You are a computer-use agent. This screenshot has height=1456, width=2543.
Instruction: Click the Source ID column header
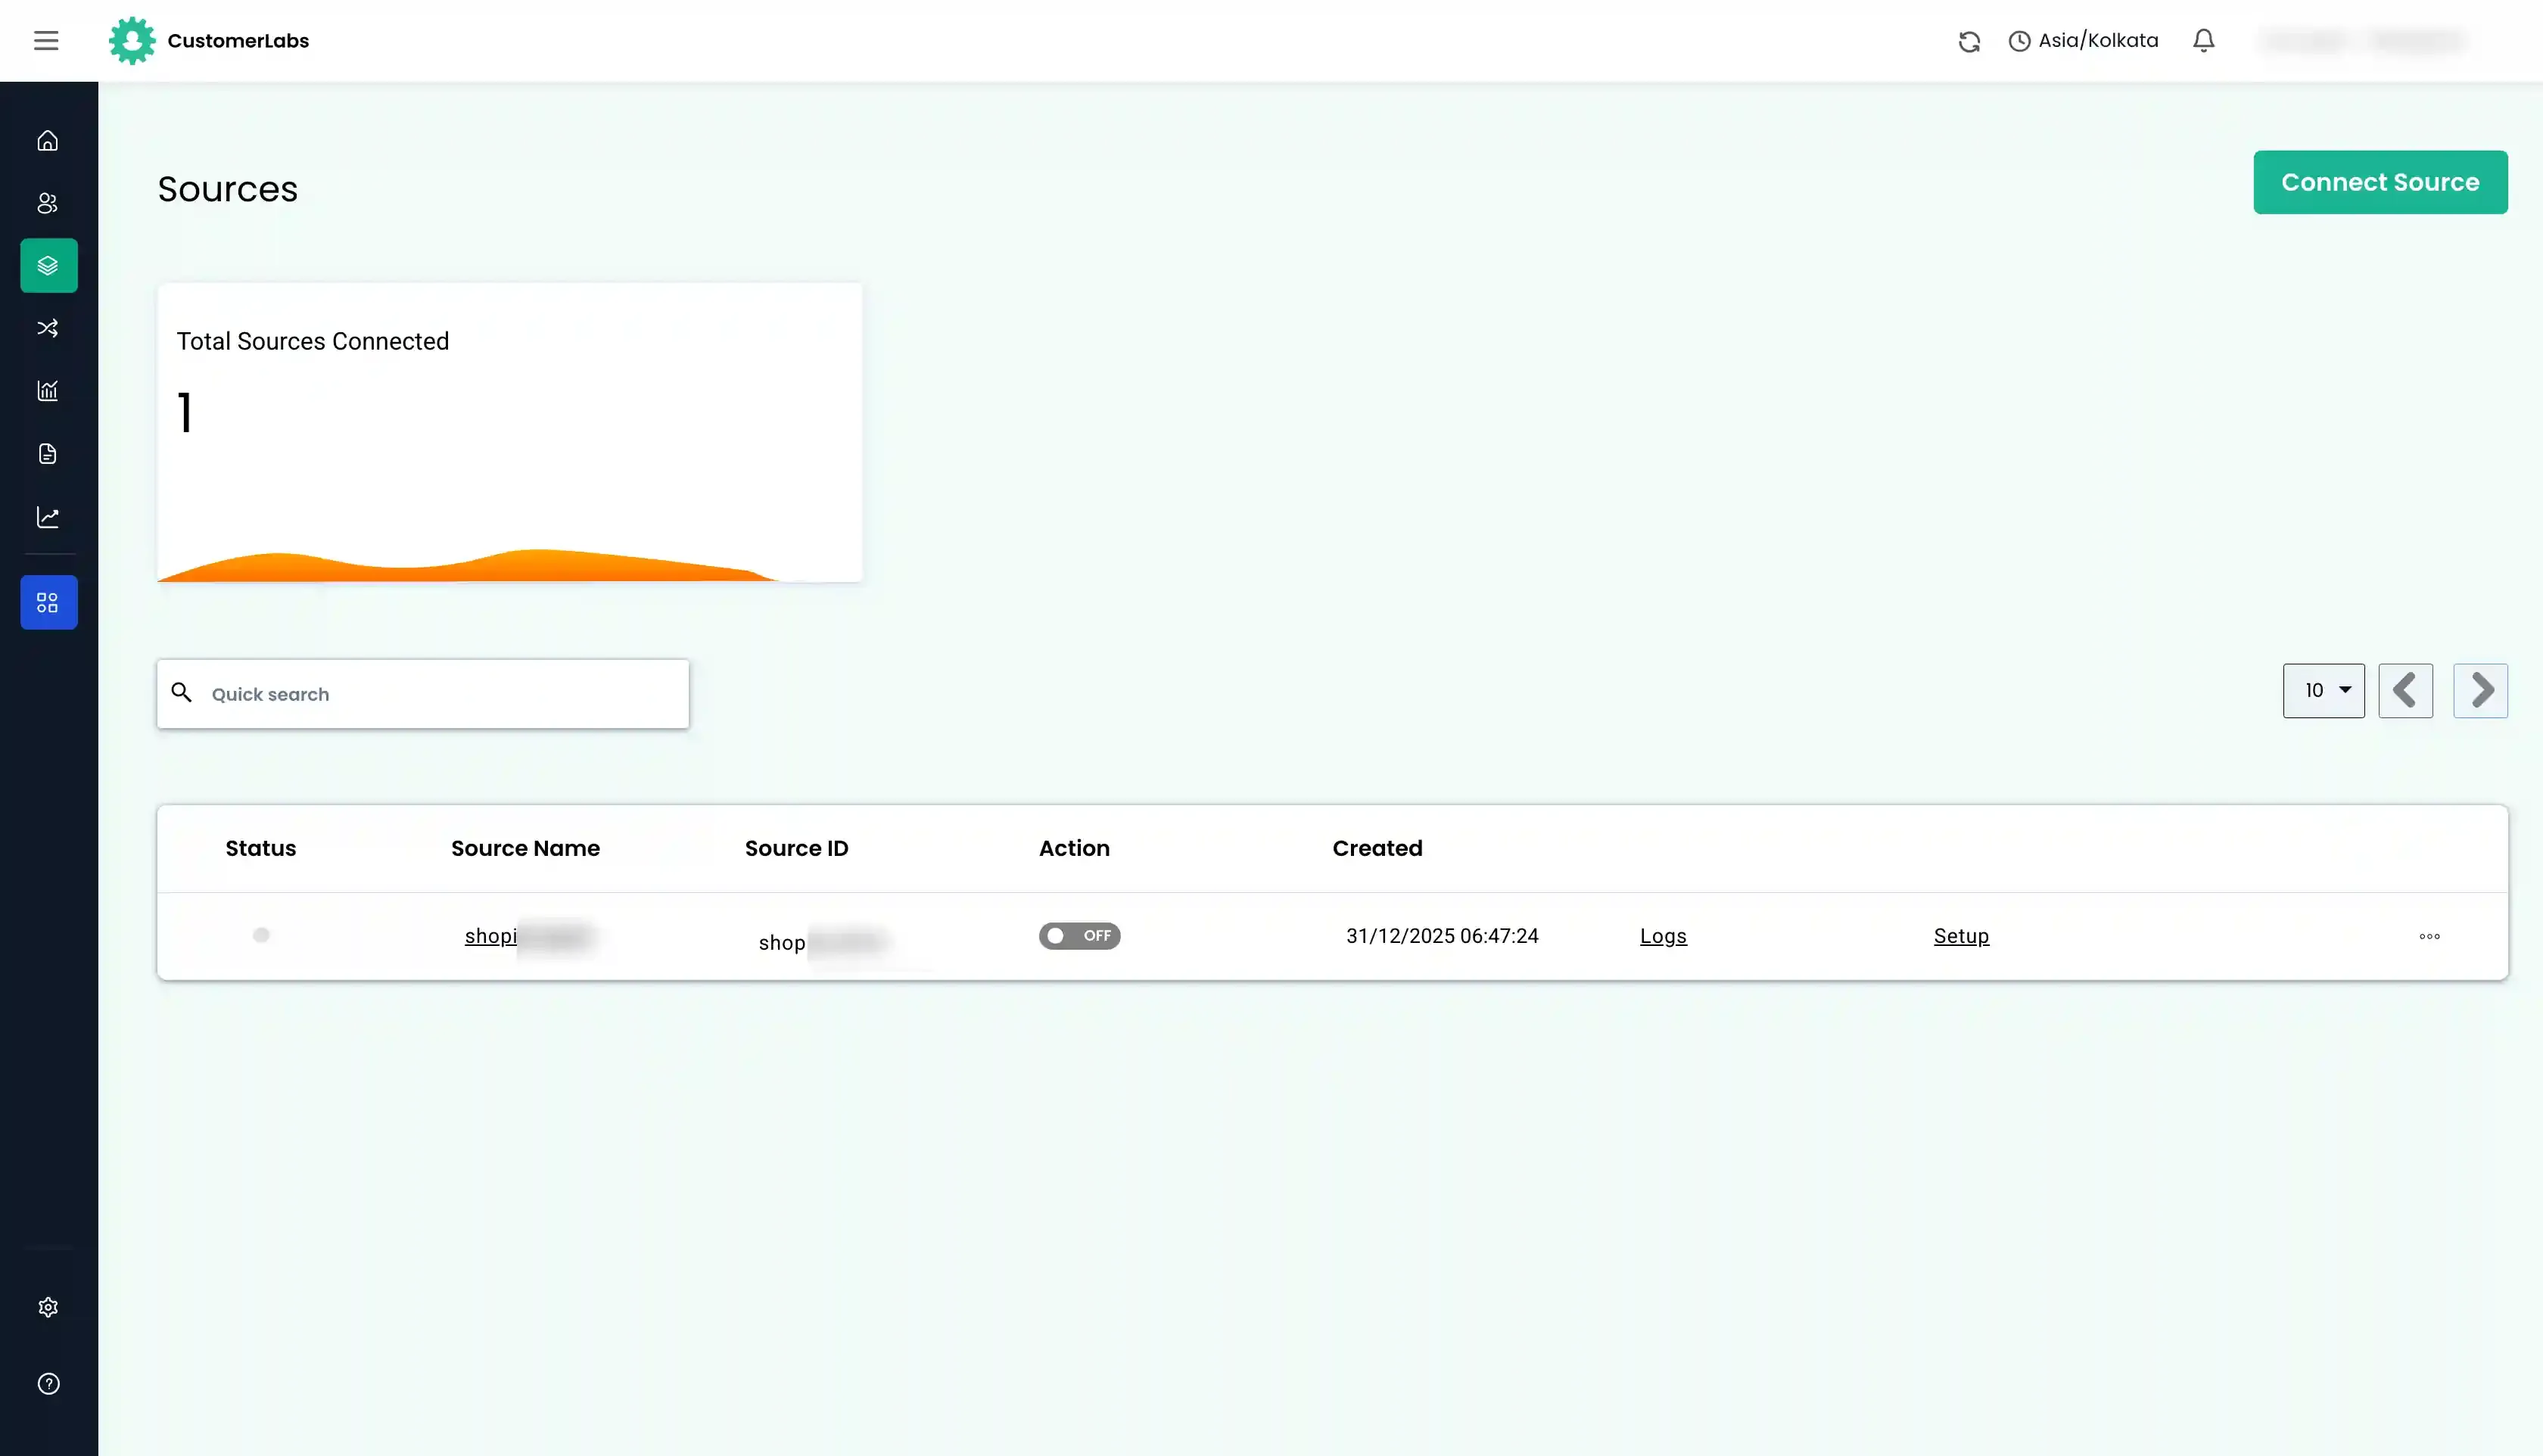pyautogui.click(x=796, y=848)
